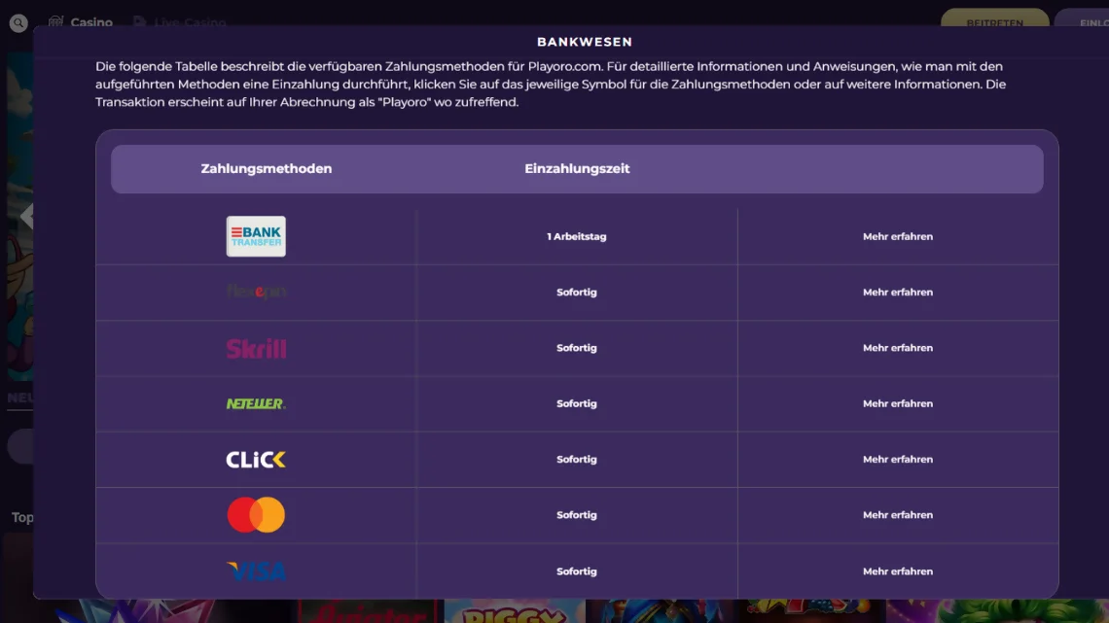Image resolution: width=1109 pixels, height=623 pixels.
Task: Click the Einzahlungszeit column header
Action: (x=577, y=169)
